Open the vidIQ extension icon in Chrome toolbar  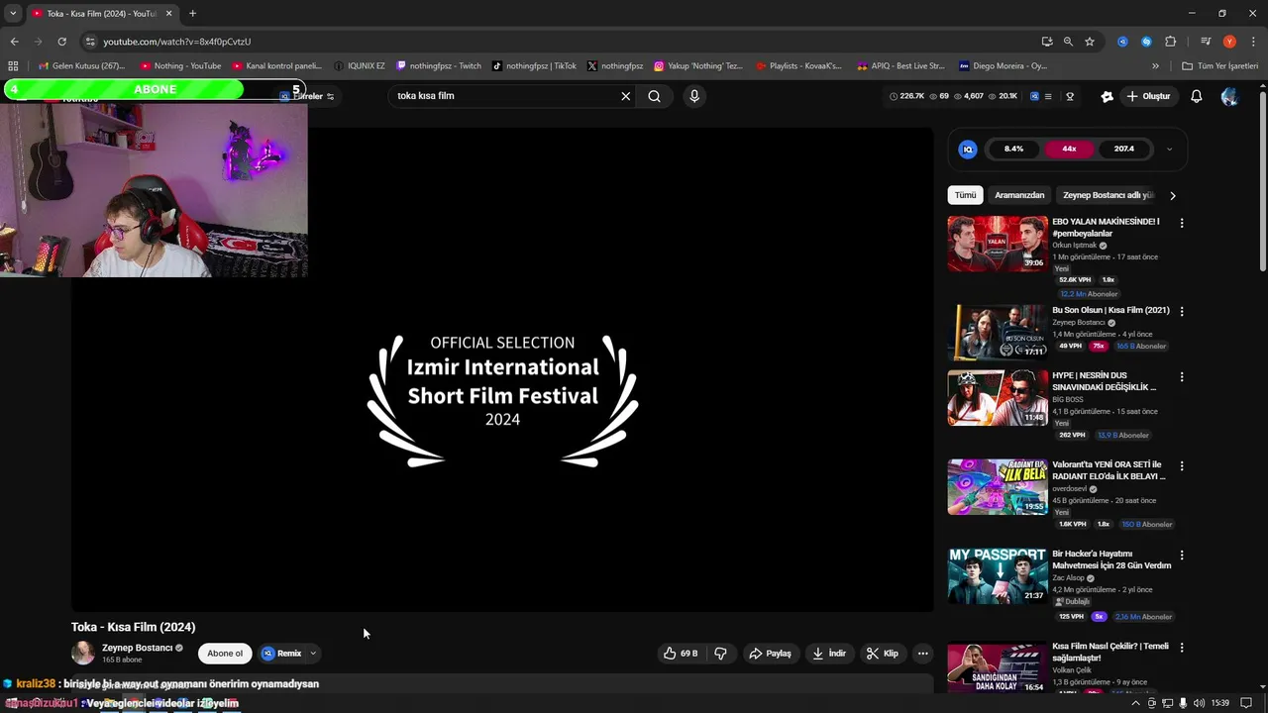[x=1122, y=42]
